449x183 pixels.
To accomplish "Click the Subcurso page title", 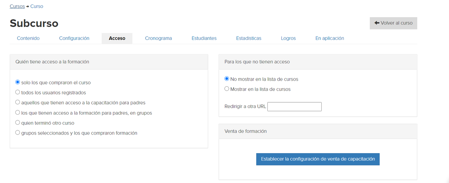I will coord(34,23).
